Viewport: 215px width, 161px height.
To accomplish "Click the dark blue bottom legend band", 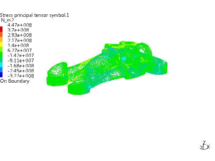I will coord(1,75).
